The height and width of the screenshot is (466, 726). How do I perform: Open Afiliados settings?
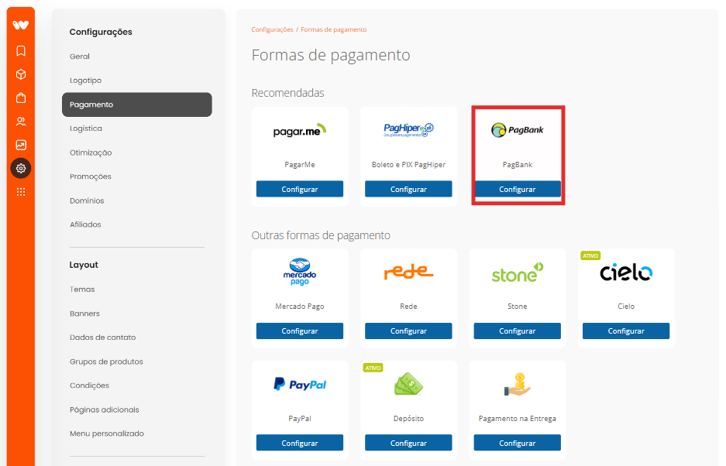point(85,224)
